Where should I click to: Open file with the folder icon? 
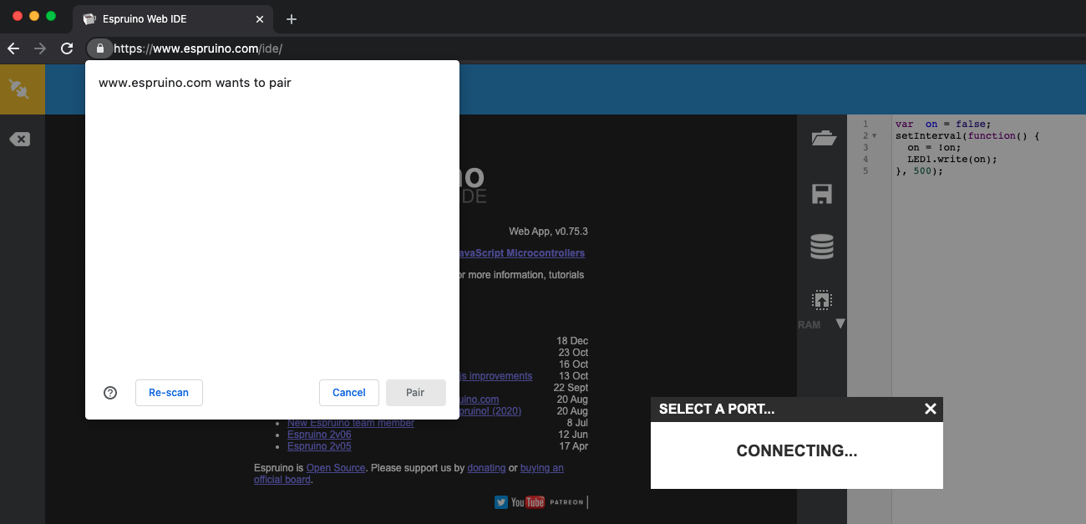[824, 139]
